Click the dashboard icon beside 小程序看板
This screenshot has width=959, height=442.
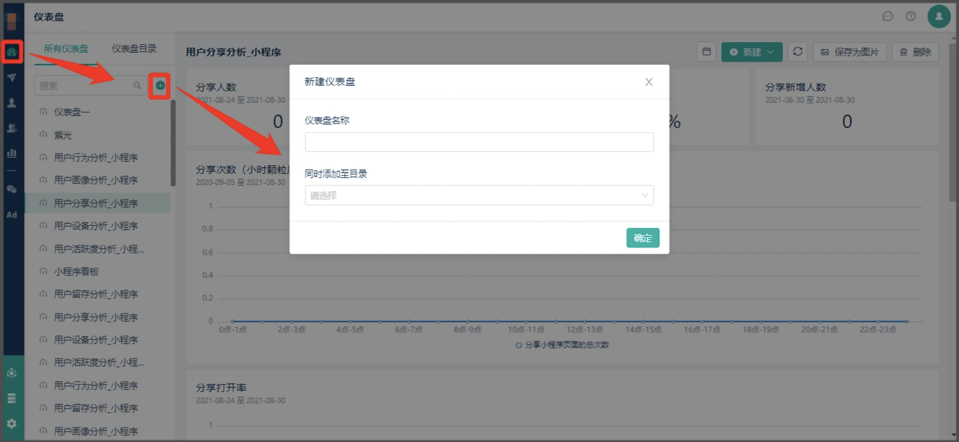pyautogui.click(x=43, y=271)
